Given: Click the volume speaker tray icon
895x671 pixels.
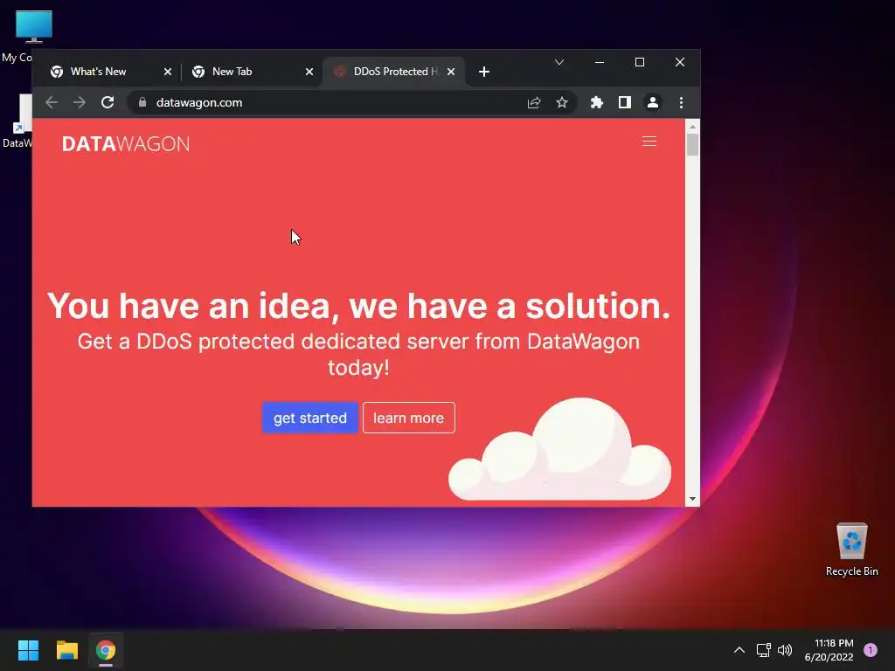Looking at the screenshot, I should point(785,650).
